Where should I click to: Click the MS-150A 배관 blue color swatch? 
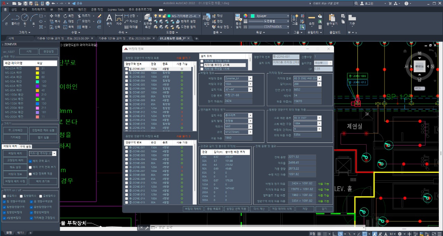pyautogui.click(x=37, y=103)
